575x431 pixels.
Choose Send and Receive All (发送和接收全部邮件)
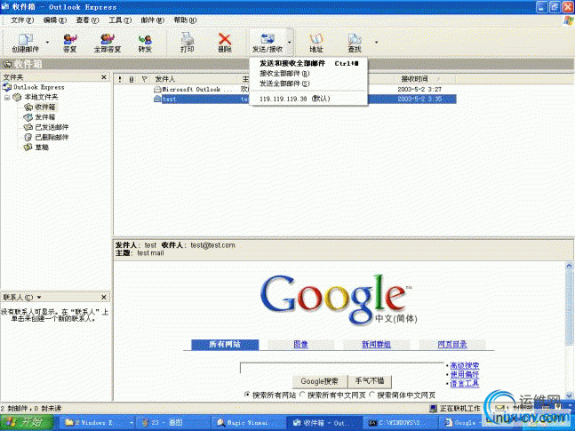pos(308,63)
